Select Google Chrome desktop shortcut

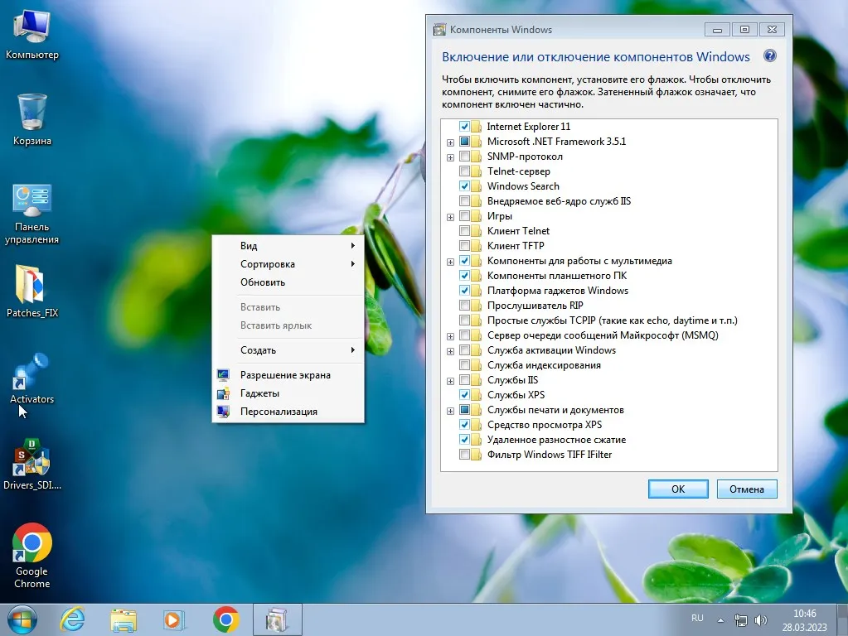click(31, 556)
